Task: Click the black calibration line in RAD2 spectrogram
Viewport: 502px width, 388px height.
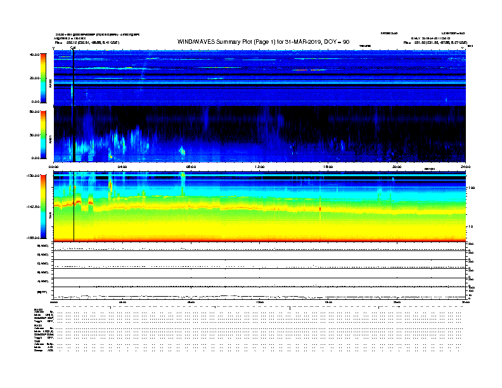Action: point(74,78)
